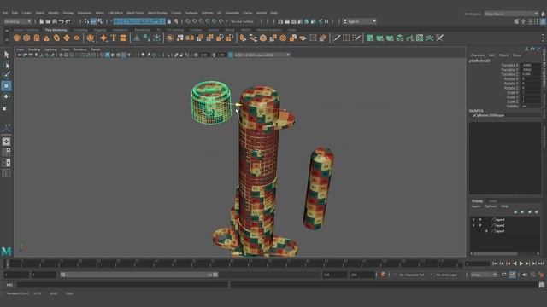The height and width of the screenshot is (307, 547).
Task: Select layer4 in layer list
Action: 499,220
